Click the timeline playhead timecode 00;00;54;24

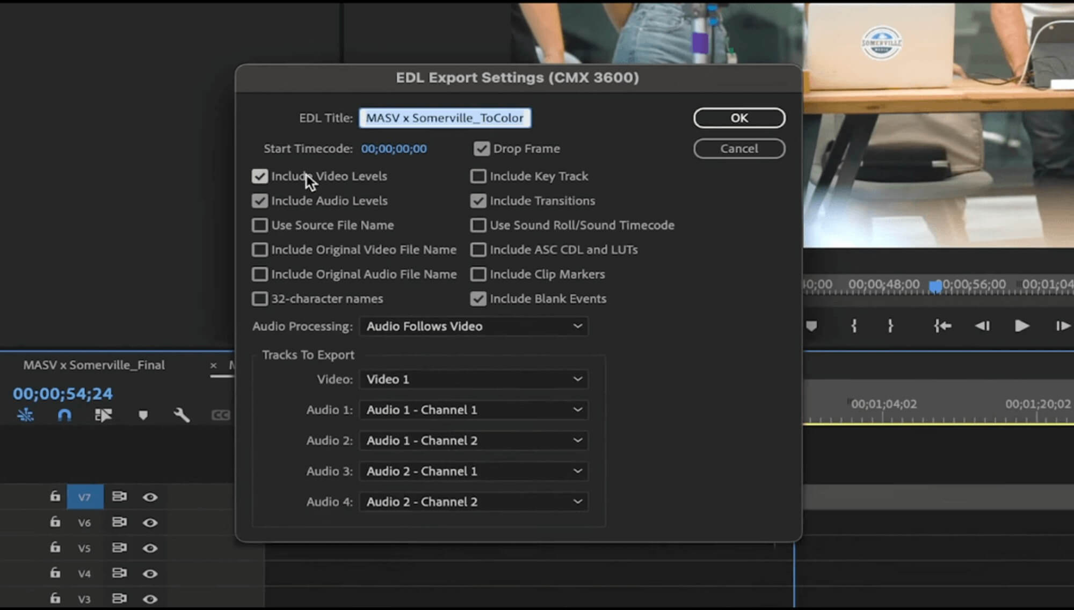63,394
